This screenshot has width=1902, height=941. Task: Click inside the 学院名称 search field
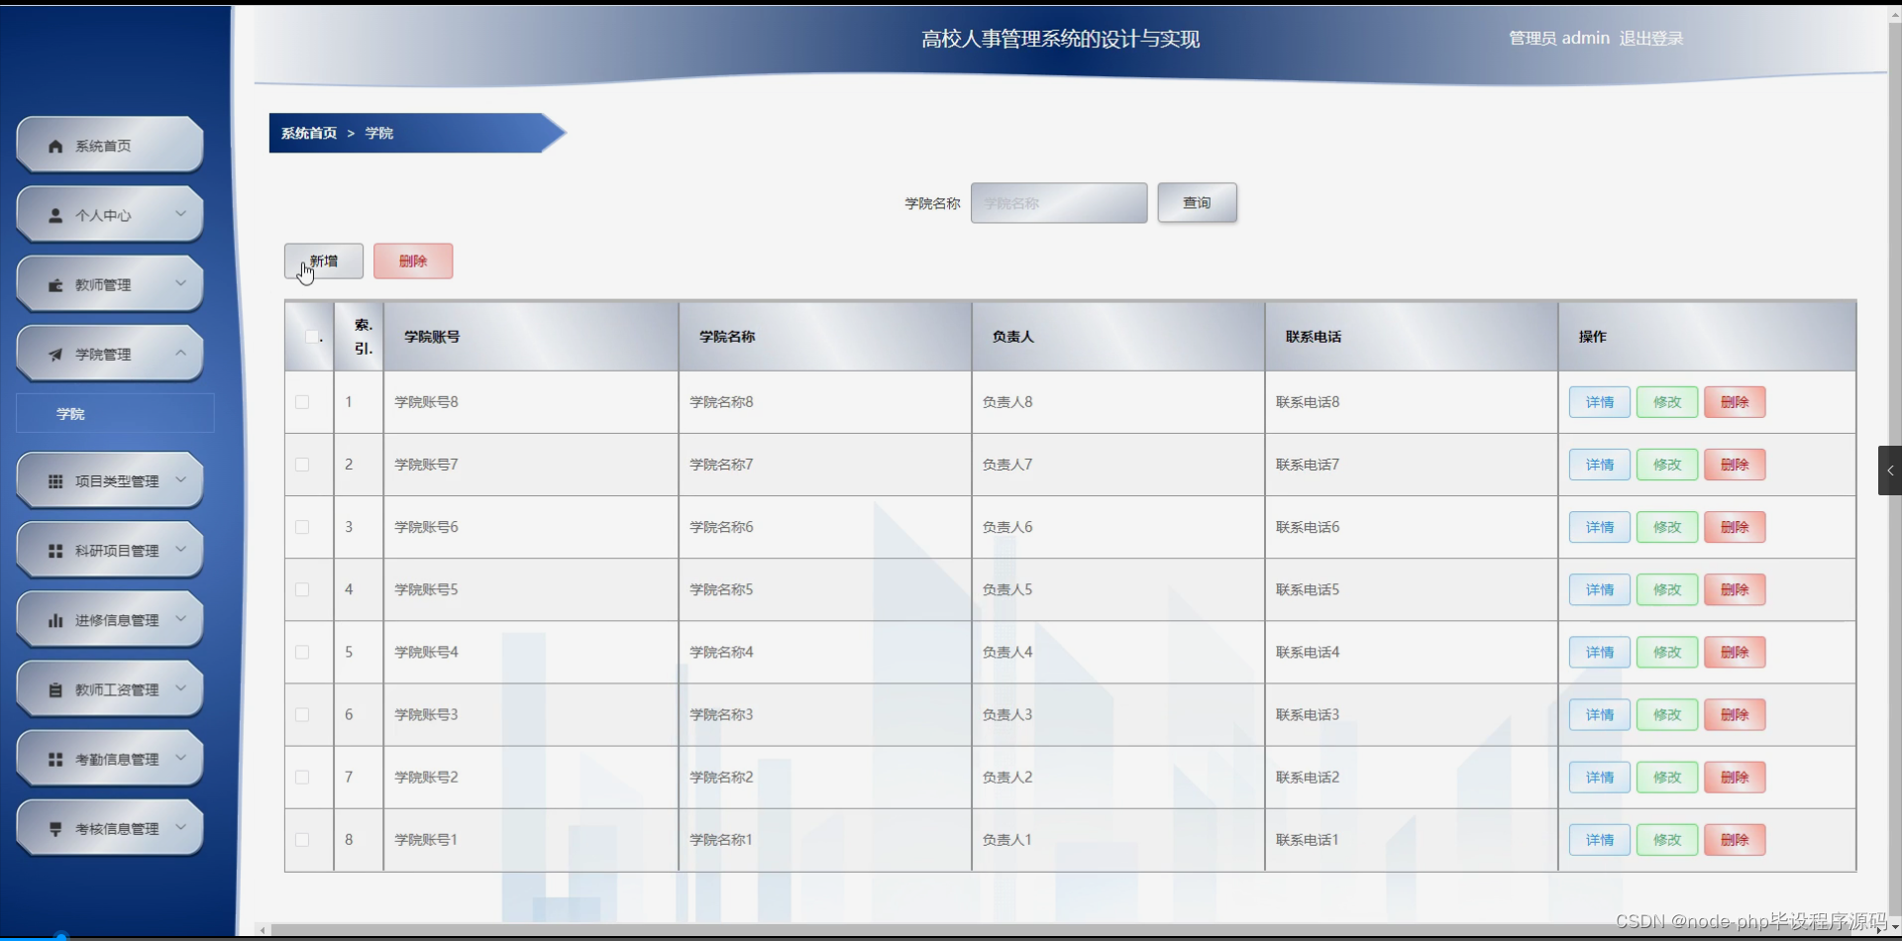click(x=1058, y=202)
